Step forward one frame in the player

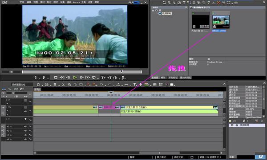(x=81, y=78)
